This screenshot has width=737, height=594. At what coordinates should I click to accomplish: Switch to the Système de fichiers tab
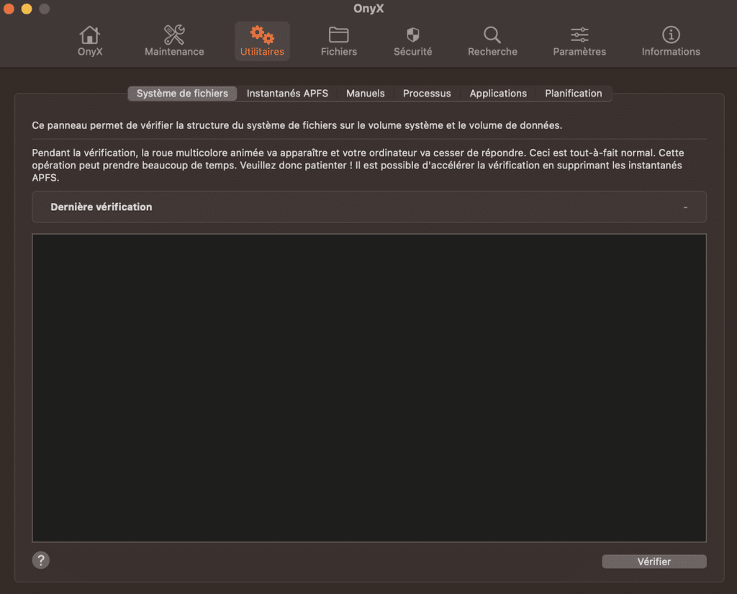[182, 93]
